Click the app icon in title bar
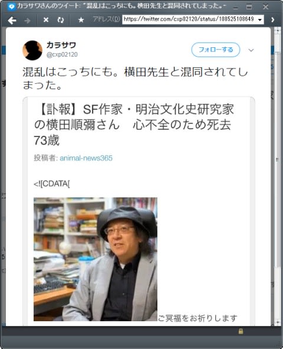Image resolution: width=283 pixels, height=349 pixels. coord(11,6)
